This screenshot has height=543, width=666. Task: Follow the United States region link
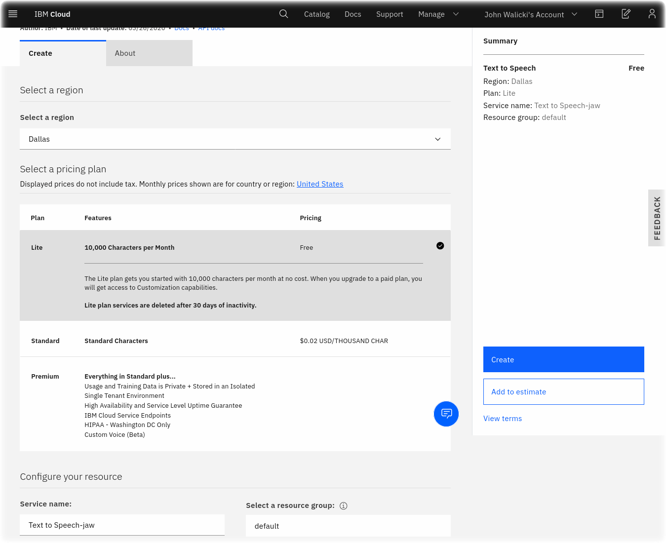[319, 184]
